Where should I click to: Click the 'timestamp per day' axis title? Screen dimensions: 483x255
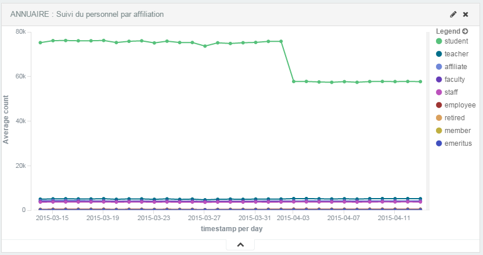[232, 229]
